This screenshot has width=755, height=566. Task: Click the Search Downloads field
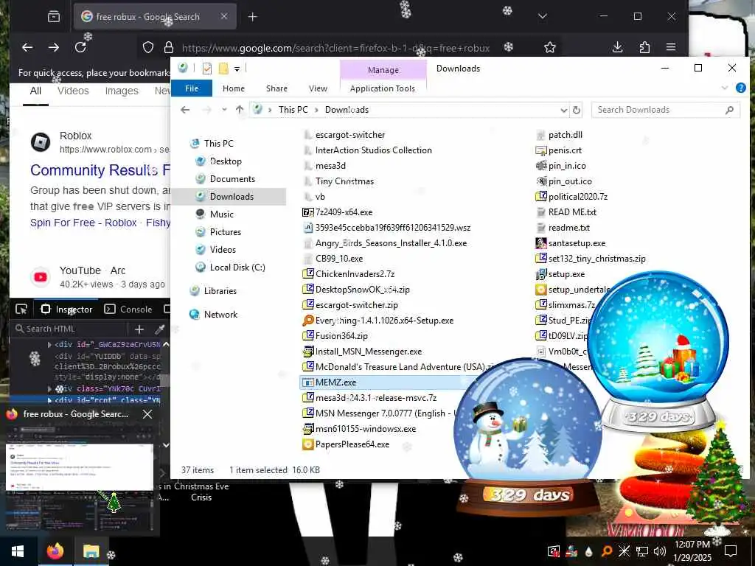666,110
